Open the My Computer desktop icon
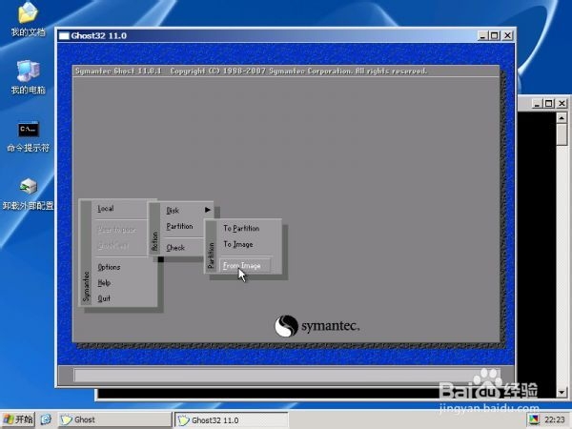 point(28,76)
